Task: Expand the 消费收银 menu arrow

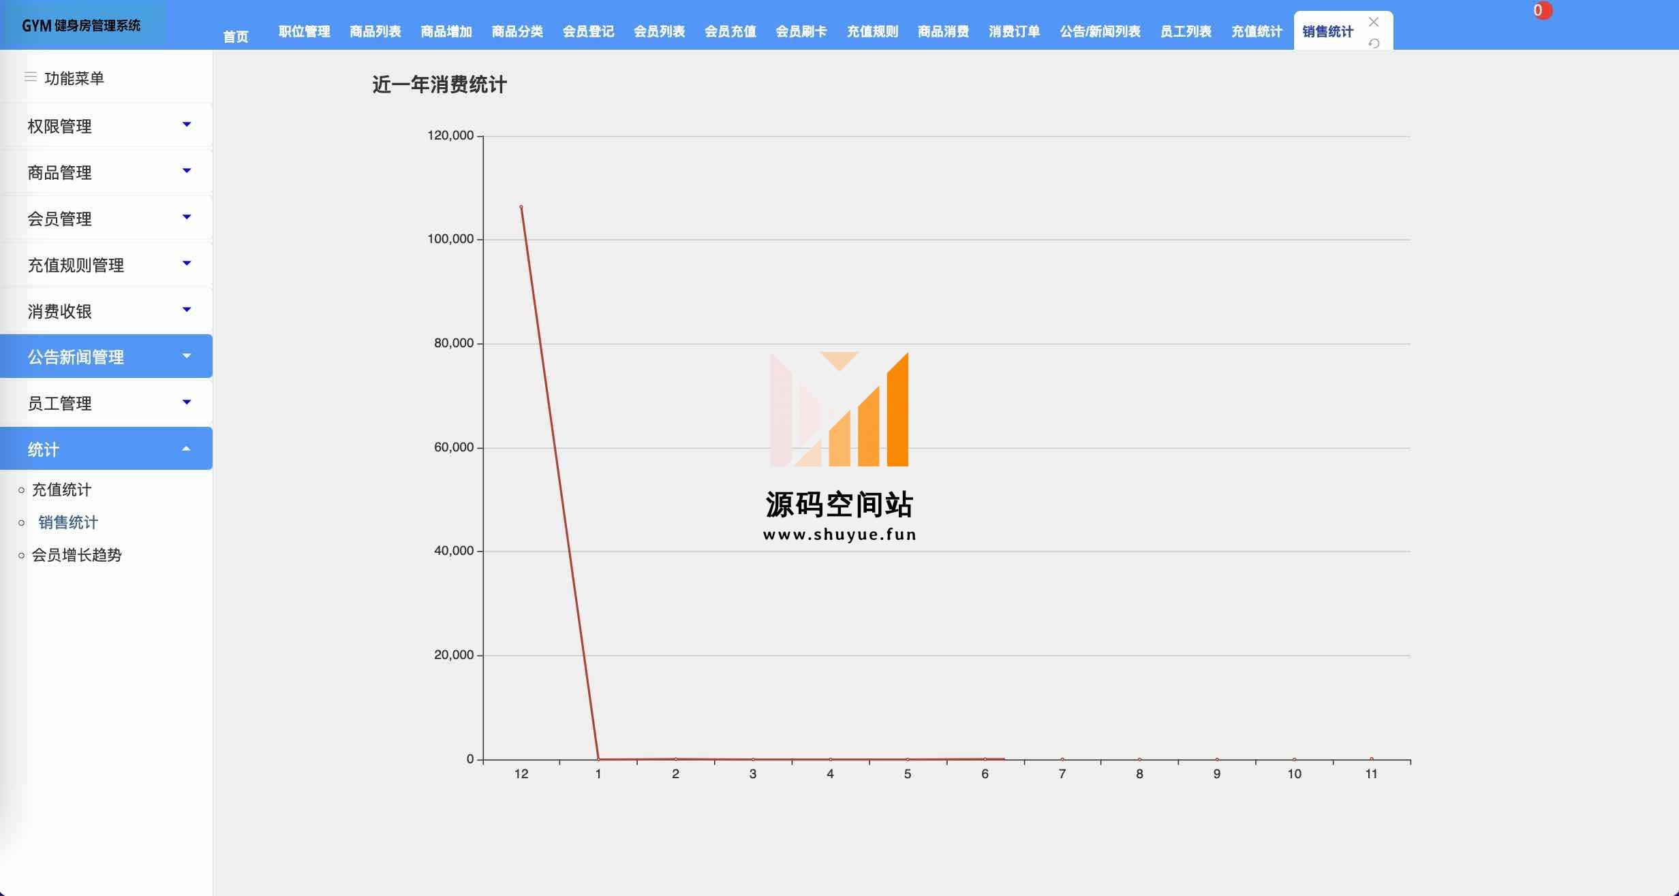Action: tap(187, 310)
